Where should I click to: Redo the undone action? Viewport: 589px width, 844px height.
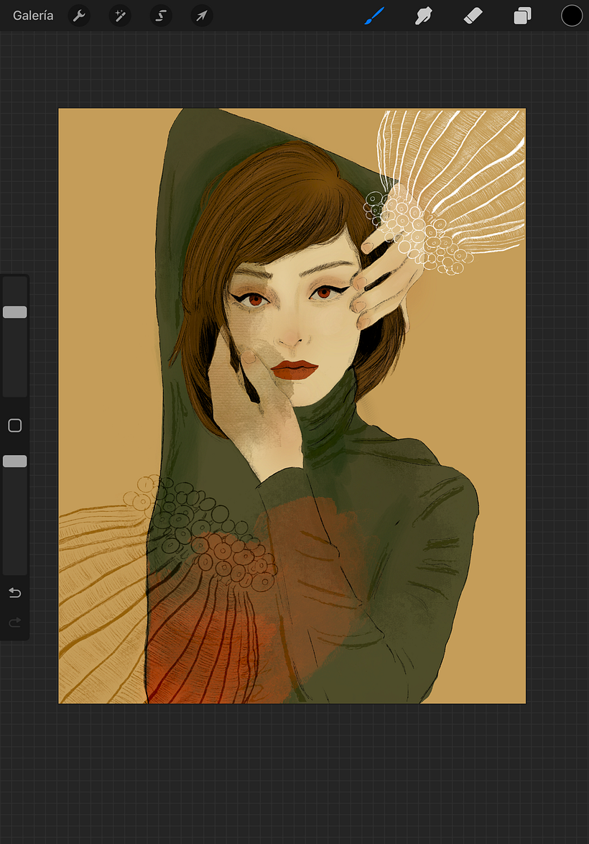(14, 622)
